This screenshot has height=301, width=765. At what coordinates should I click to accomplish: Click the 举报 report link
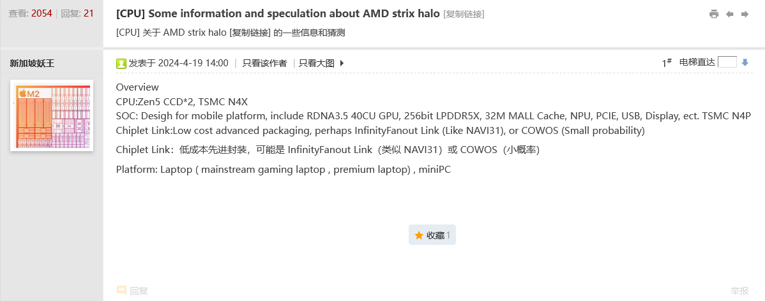[739, 291]
